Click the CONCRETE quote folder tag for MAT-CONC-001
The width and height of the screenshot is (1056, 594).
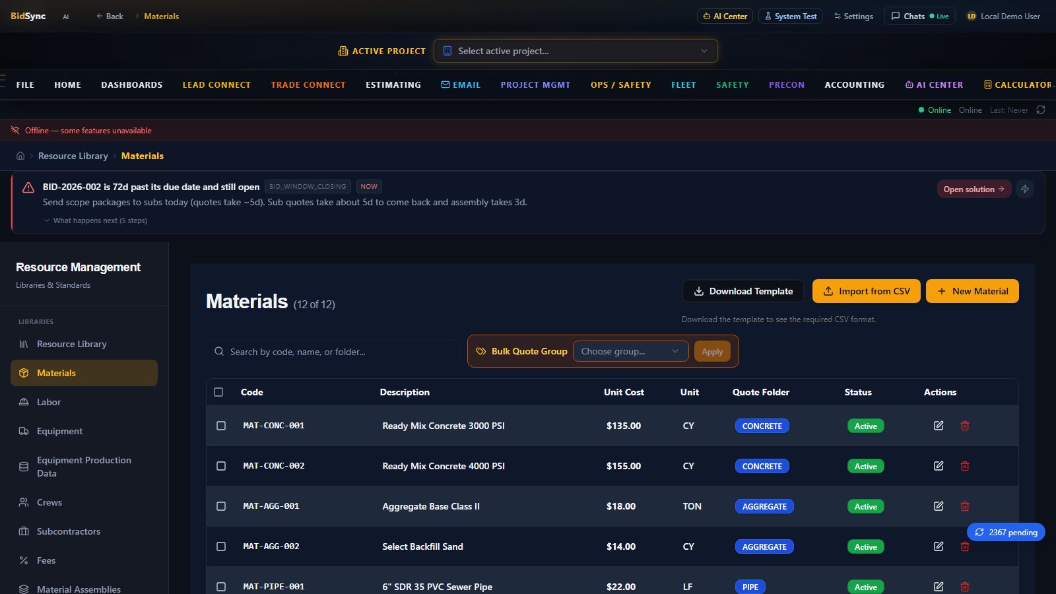[x=762, y=426]
